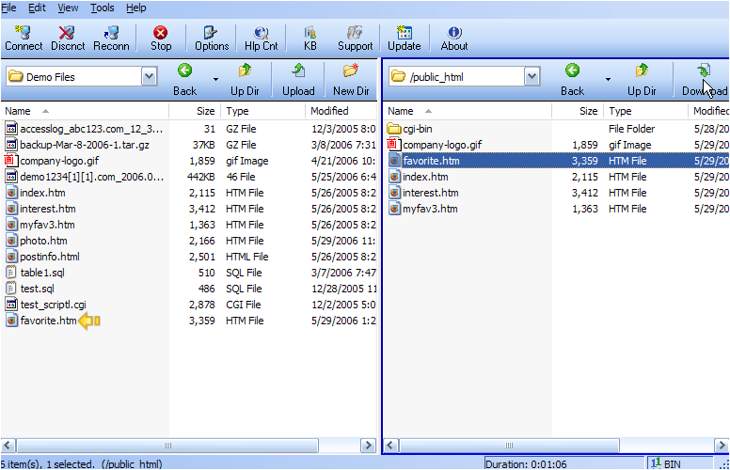Click the Update toolbar icon
This screenshot has height=470, width=730.
(x=405, y=38)
